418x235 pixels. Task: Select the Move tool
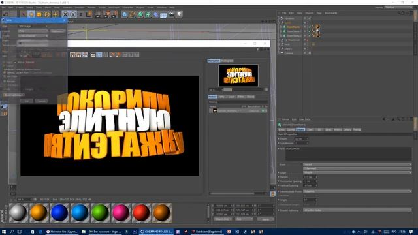(31, 14)
